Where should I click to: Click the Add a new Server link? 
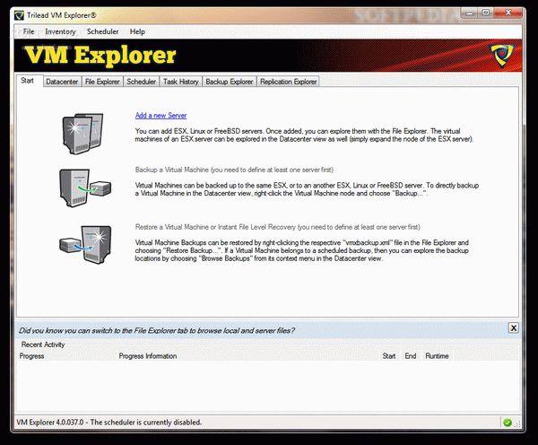[x=161, y=116]
